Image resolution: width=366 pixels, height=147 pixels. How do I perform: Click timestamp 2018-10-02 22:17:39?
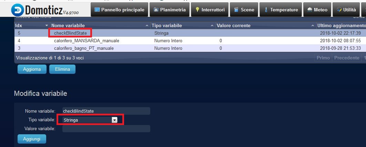click(340, 33)
